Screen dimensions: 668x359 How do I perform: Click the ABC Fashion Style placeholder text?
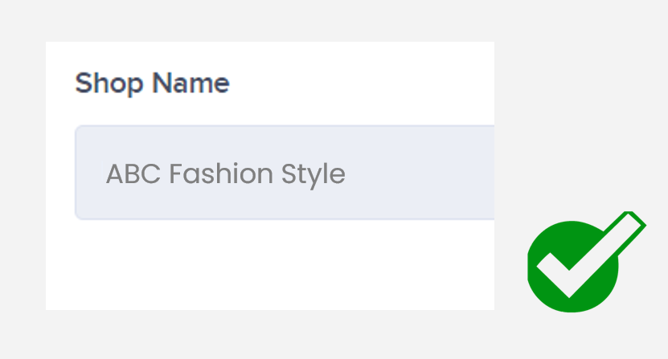pos(225,174)
